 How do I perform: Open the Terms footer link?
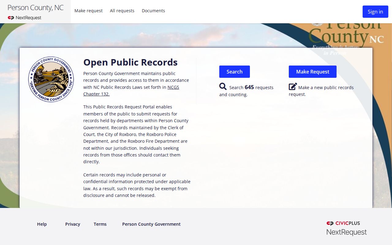point(100,224)
